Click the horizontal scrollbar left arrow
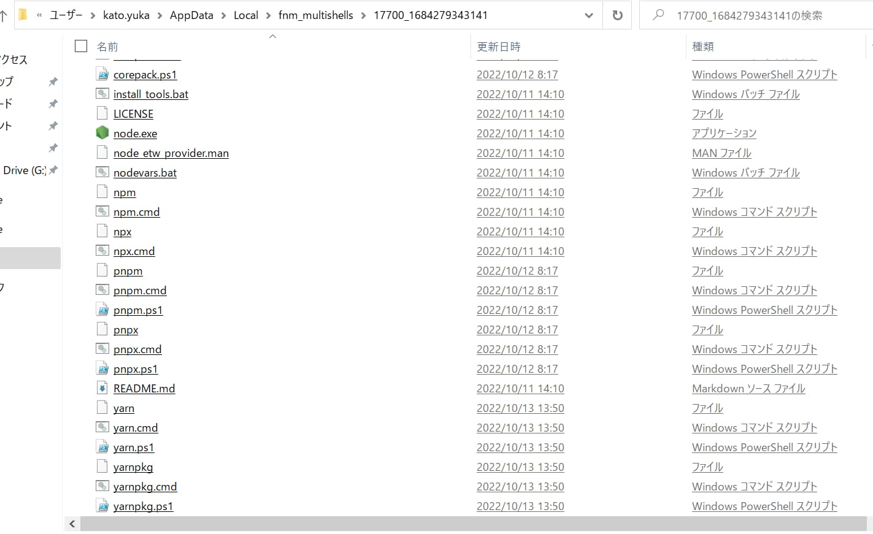This screenshot has height=534, width=873. (72, 524)
